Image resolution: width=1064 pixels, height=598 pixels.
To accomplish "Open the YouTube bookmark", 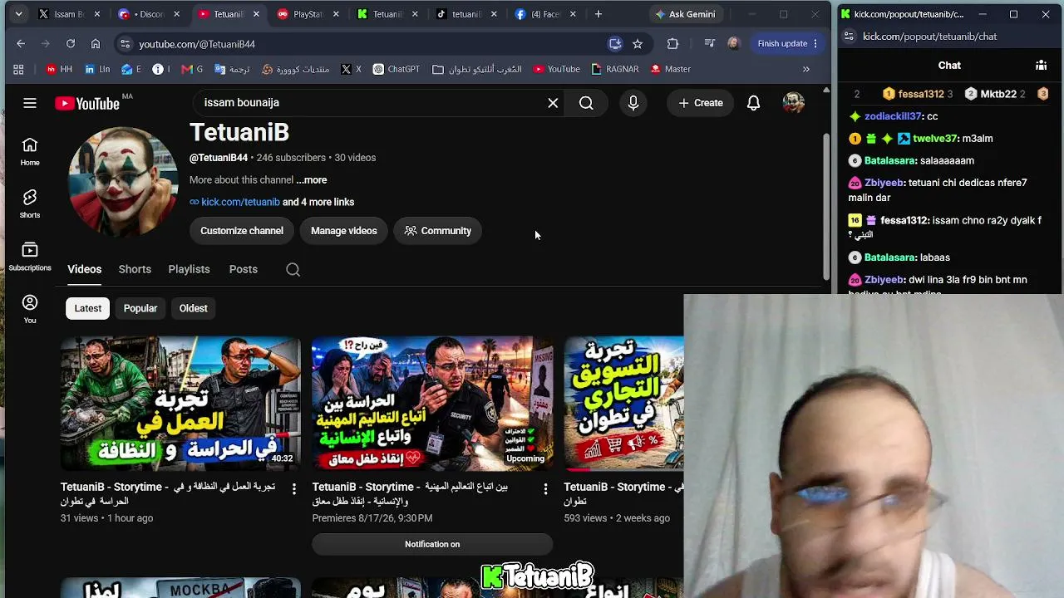I will point(556,69).
